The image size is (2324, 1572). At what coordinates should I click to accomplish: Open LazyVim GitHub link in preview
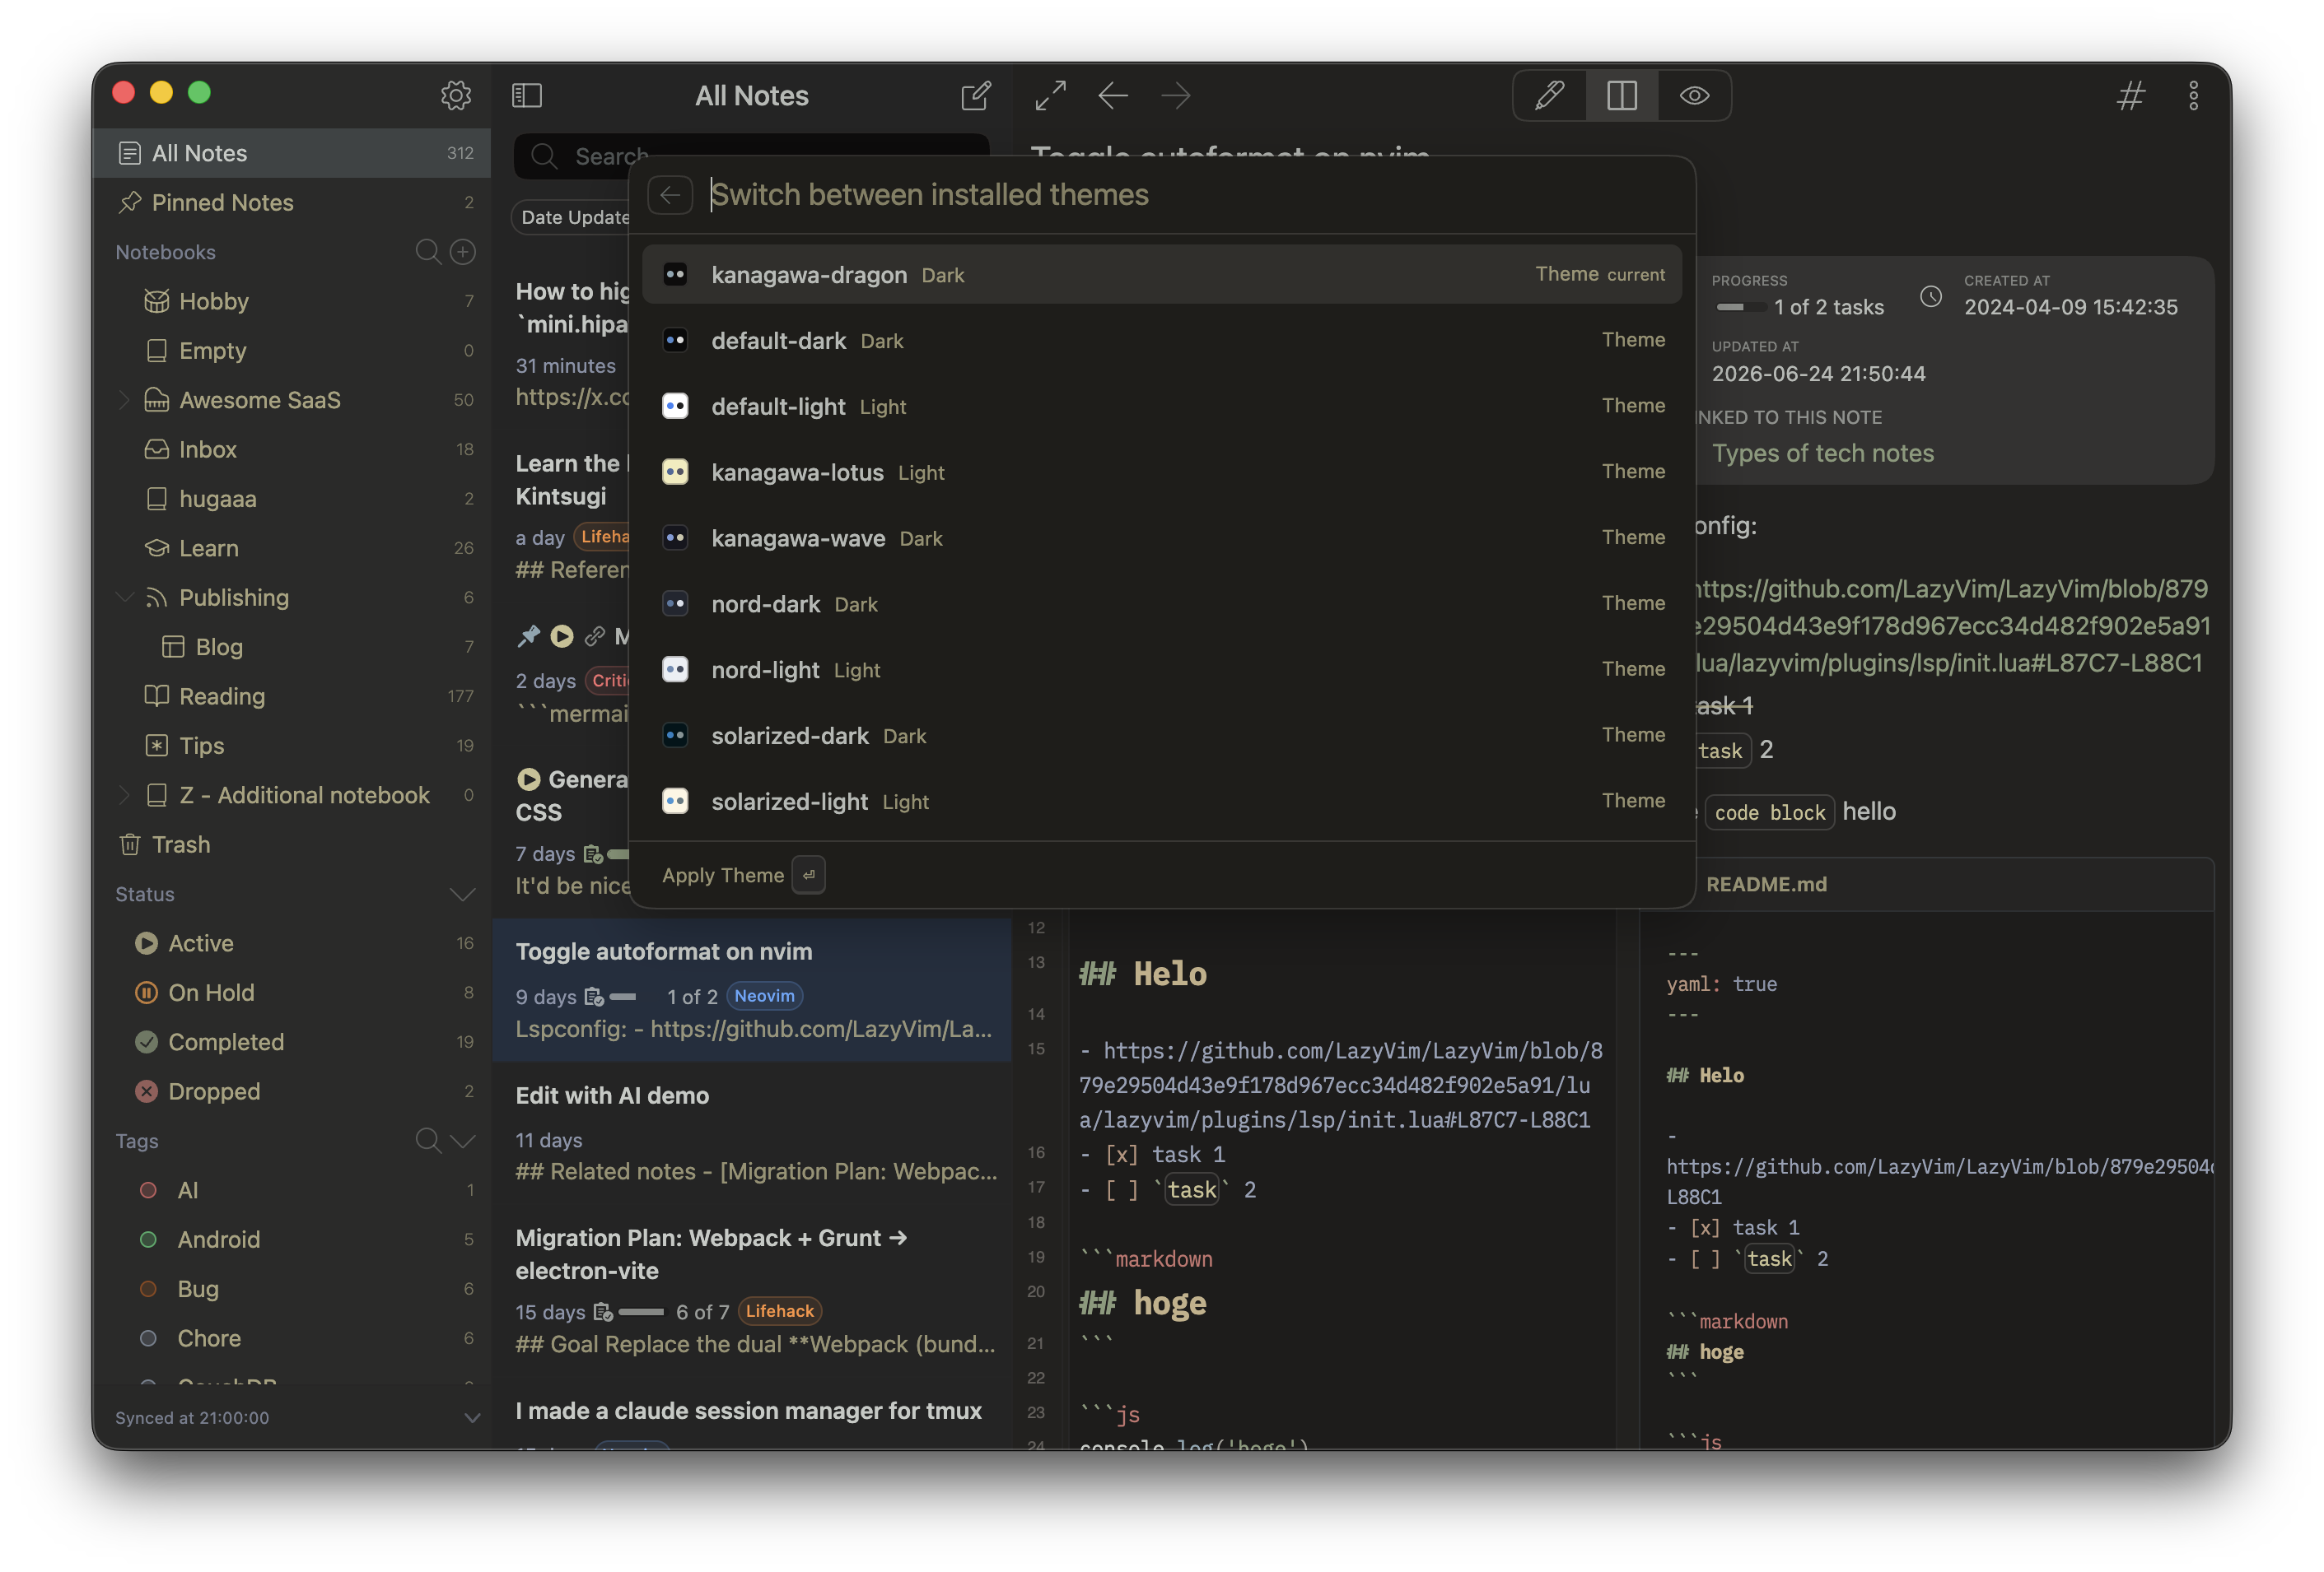pyautogui.click(x=1950, y=626)
